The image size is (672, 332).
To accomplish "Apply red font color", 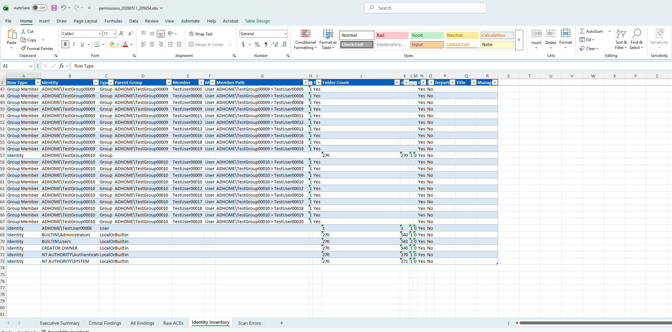I will pyautogui.click(x=125, y=44).
